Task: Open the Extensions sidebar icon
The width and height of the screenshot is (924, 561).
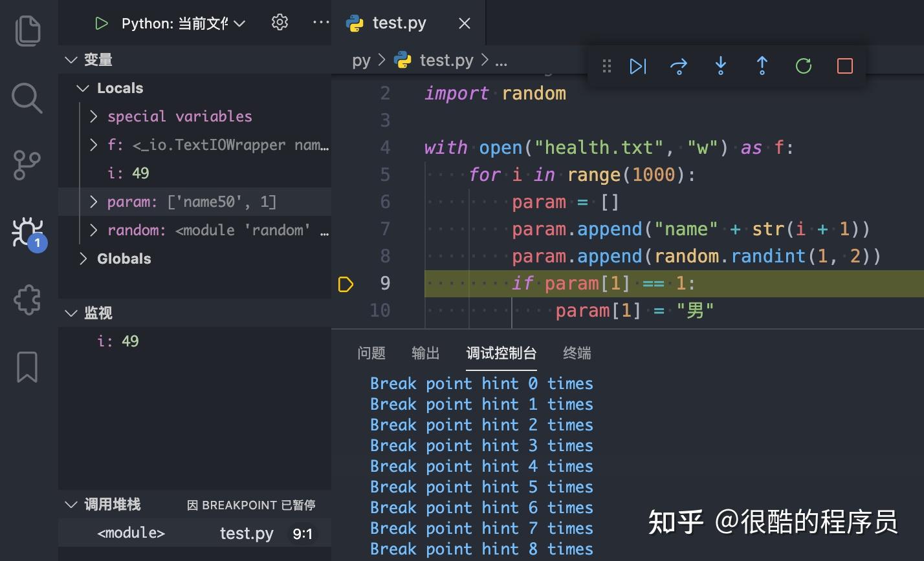Action: [27, 299]
